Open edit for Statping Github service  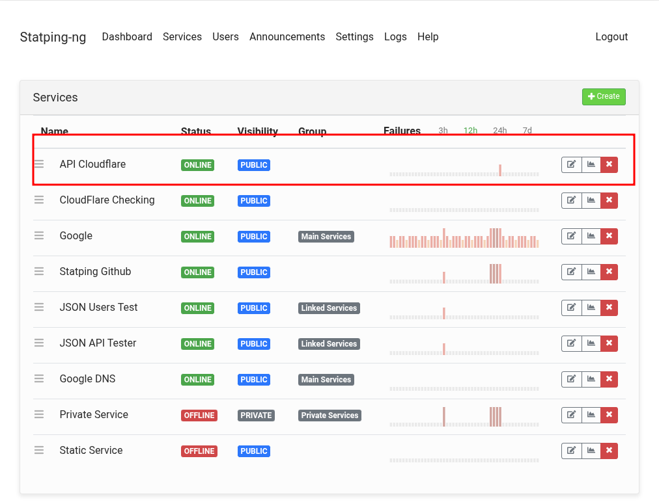click(x=571, y=272)
